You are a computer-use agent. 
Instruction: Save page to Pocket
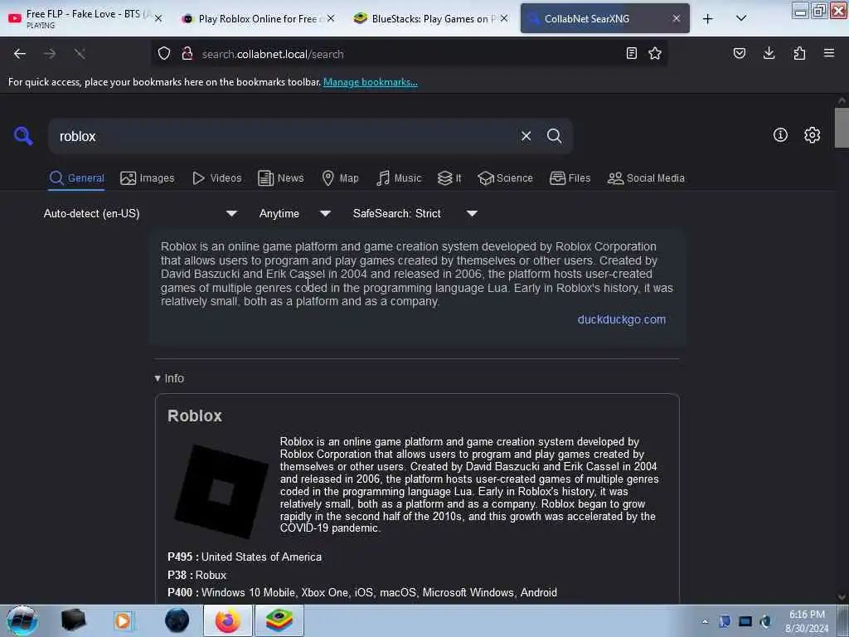point(739,53)
